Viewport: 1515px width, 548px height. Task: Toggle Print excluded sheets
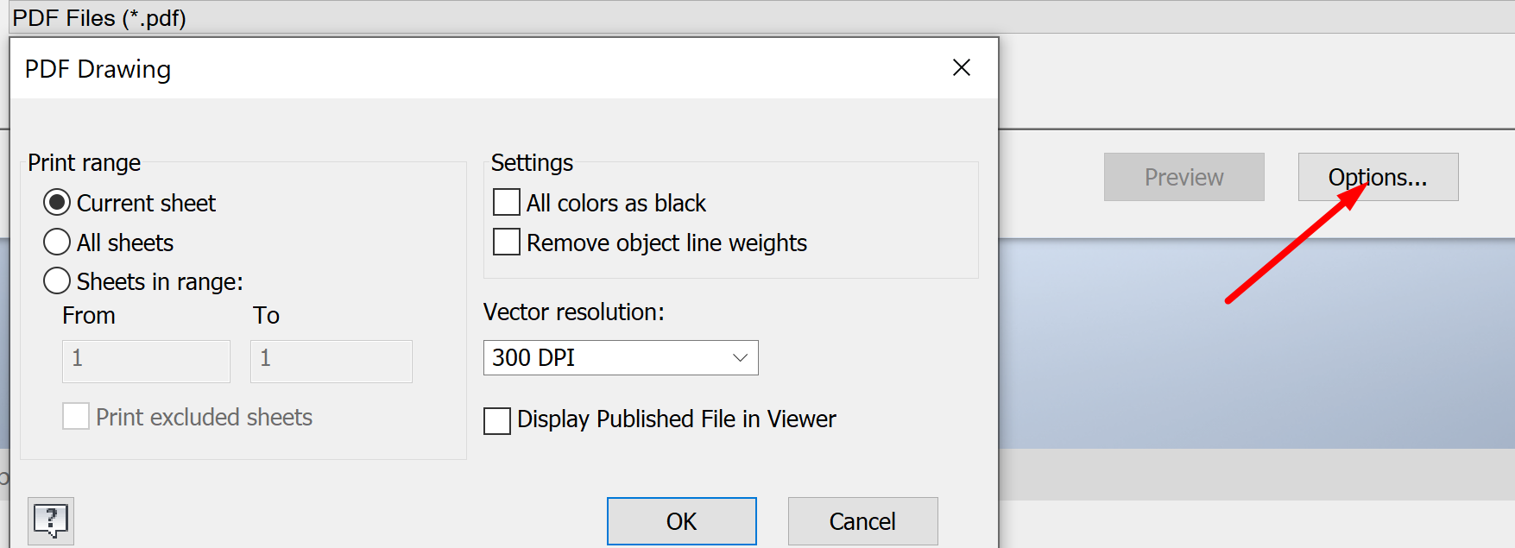pyautogui.click(x=75, y=415)
